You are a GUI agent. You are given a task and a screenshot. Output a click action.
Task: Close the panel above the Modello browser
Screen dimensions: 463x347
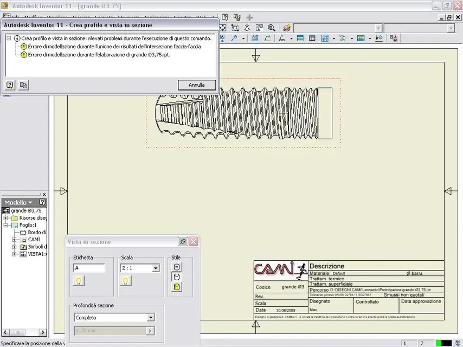tap(44, 194)
